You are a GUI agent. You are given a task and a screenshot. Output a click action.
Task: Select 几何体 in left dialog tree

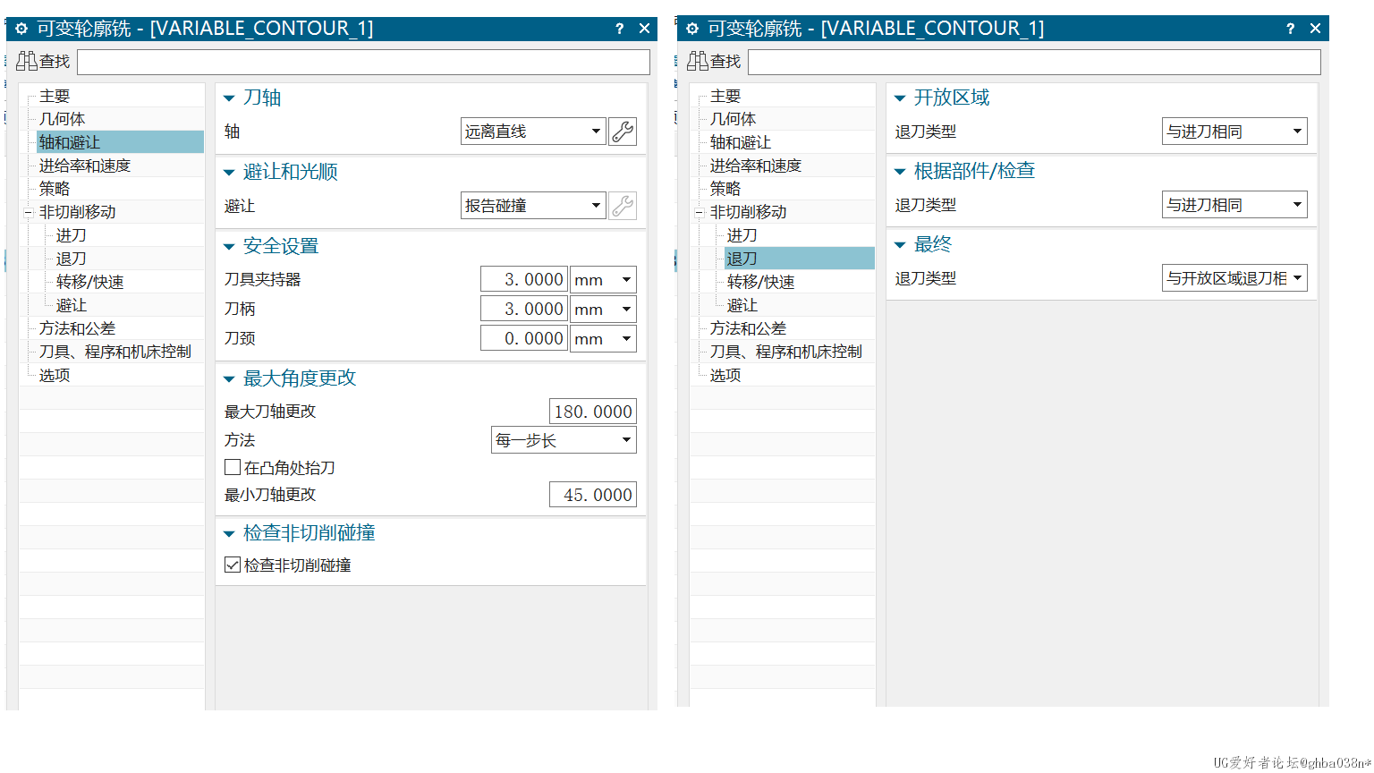[x=63, y=119]
